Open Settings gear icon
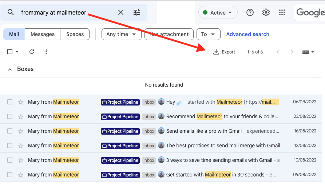 click(x=266, y=13)
